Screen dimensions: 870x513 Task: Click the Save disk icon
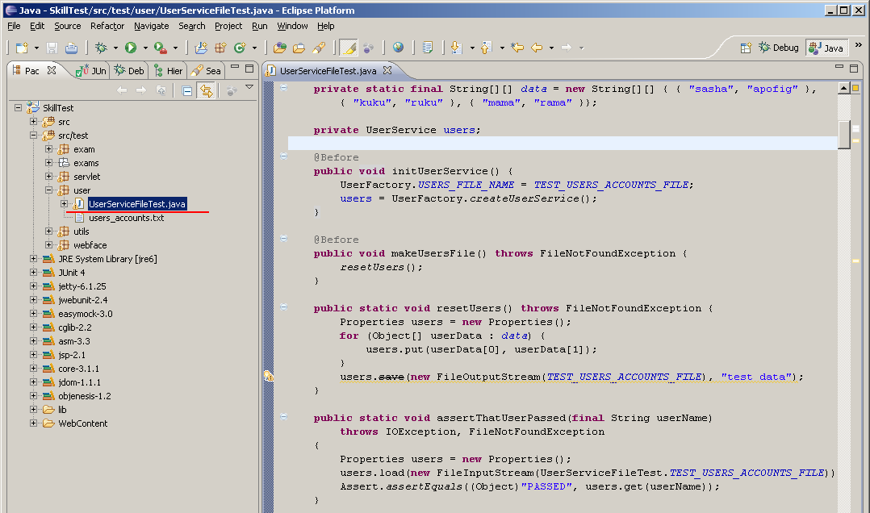click(52, 48)
